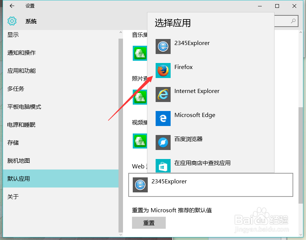306x240 pixels.
Task: Click the 系统 settings gear icon
Action: 12,21
